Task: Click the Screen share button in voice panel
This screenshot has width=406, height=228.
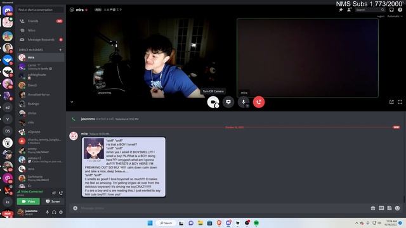Action: (x=53, y=201)
